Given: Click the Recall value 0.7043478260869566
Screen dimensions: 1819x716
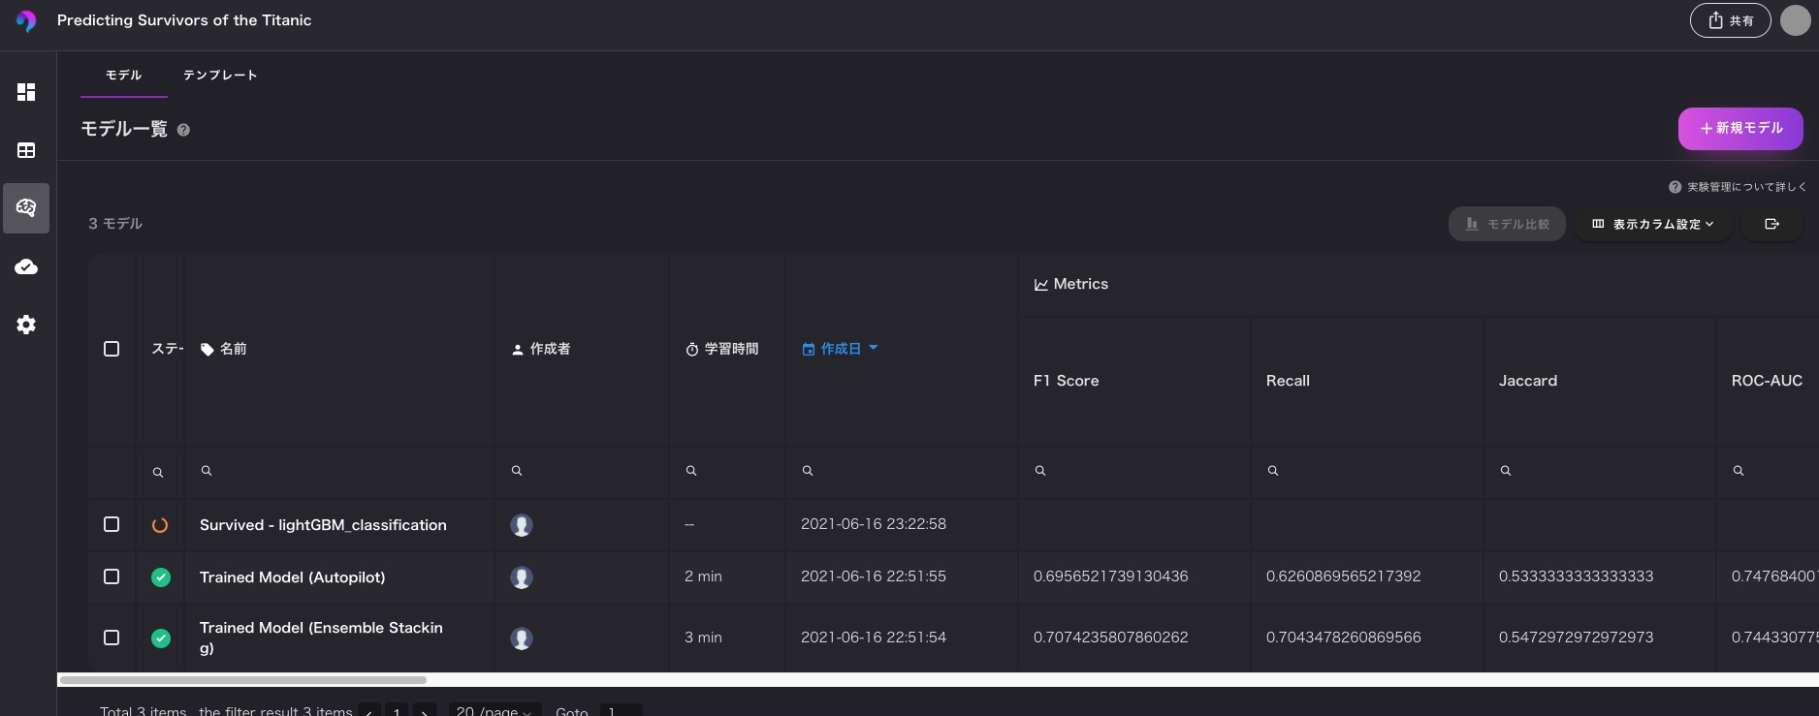Looking at the screenshot, I should pyautogui.click(x=1343, y=638).
